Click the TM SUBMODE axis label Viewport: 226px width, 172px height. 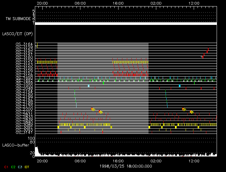(x=18, y=19)
